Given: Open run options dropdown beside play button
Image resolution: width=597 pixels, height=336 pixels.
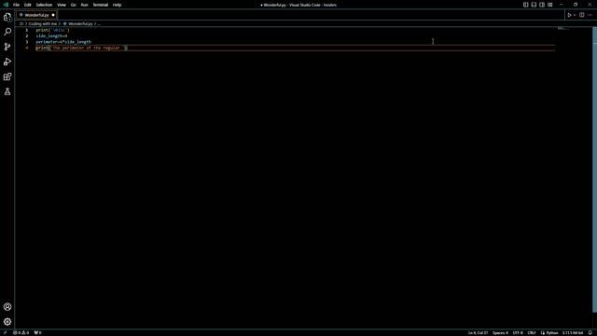Looking at the screenshot, I should (575, 15).
